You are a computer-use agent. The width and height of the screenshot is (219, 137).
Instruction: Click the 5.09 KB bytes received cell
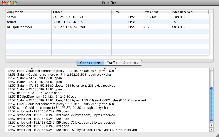(178, 17)
